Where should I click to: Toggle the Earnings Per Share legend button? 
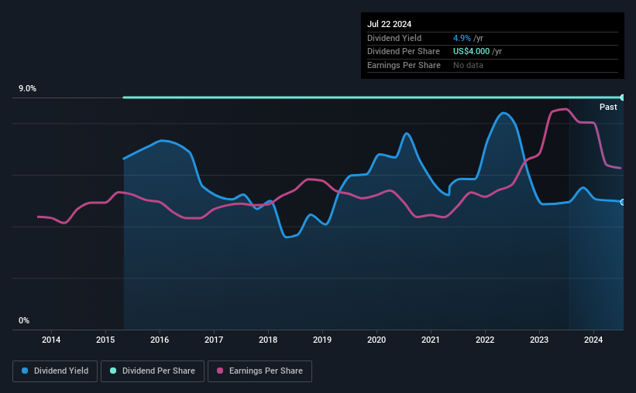[x=260, y=371]
